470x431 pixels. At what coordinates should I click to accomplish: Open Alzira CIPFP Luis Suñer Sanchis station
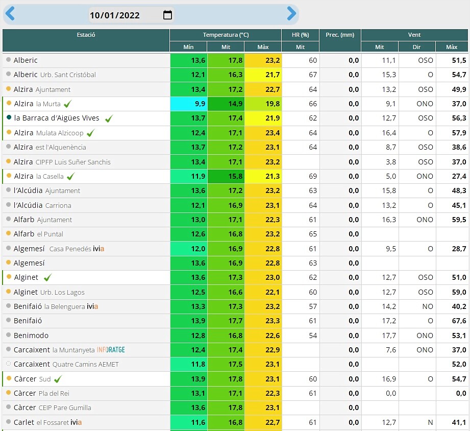pyautogui.click(x=235, y=162)
